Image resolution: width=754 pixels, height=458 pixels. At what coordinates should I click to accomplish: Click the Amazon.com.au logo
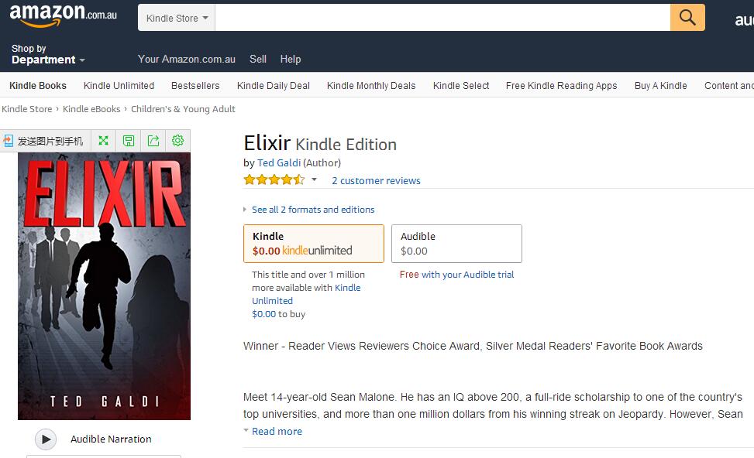pyautogui.click(x=63, y=15)
